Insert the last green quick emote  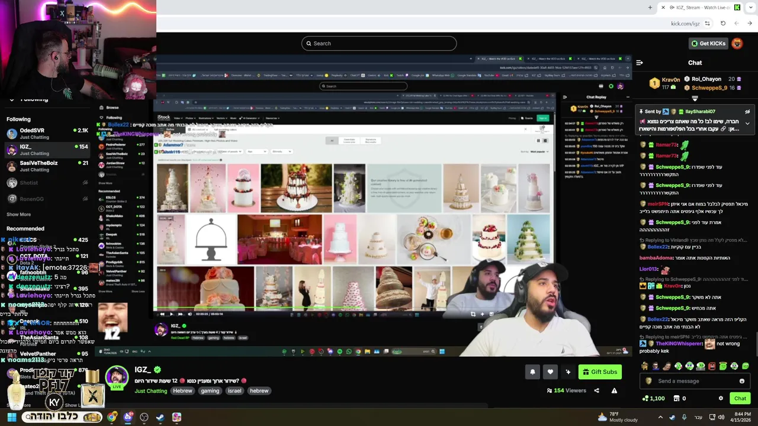point(746,366)
